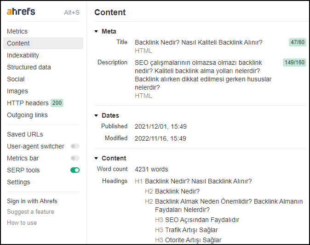Collapse the Dates section arrow
Viewport: 310px width, 245px height.
pyautogui.click(x=96, y=115)
